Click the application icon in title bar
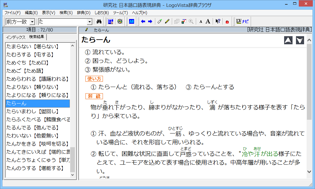This screenshot has width=315, height=189. 6,5
